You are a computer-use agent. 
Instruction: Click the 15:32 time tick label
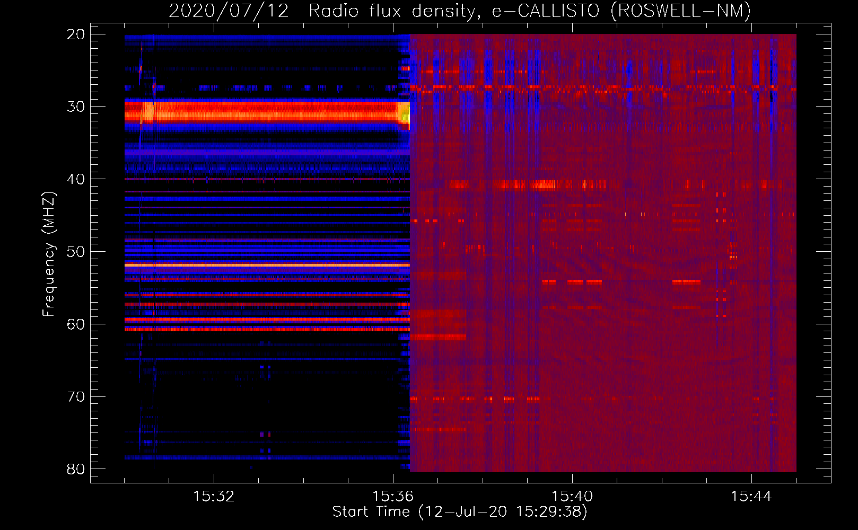pos(214,497)
